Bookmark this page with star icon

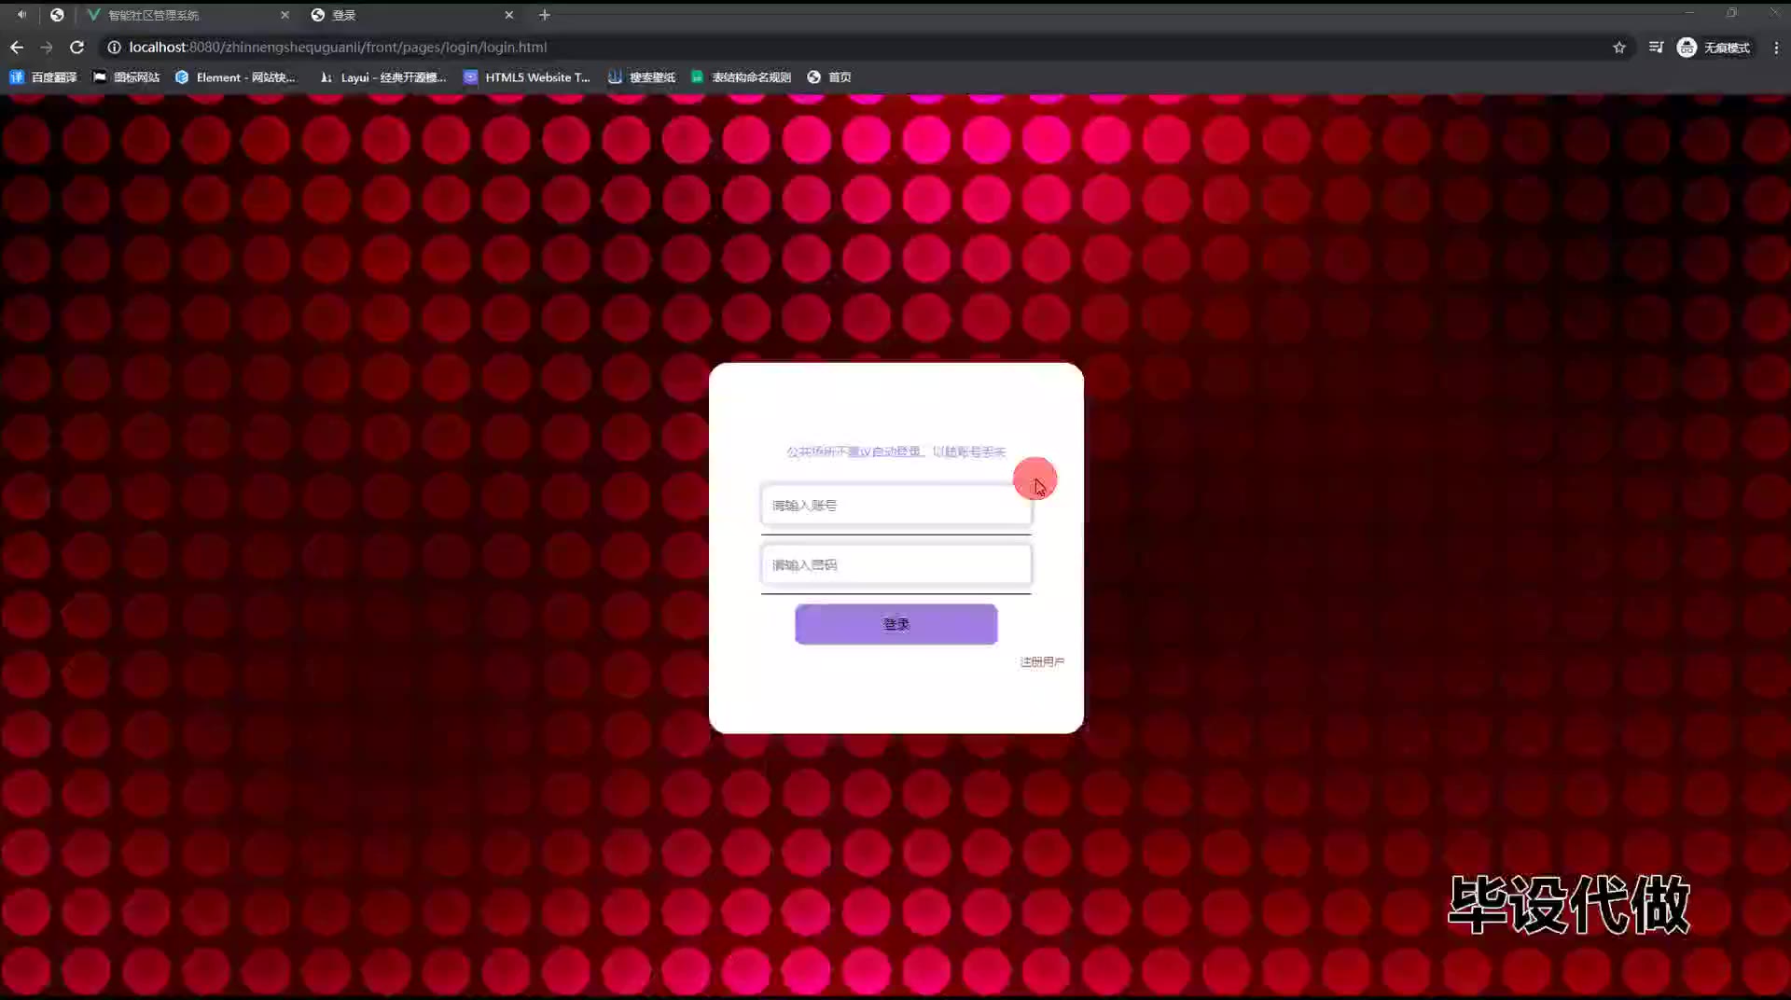tap(1619, 48)
